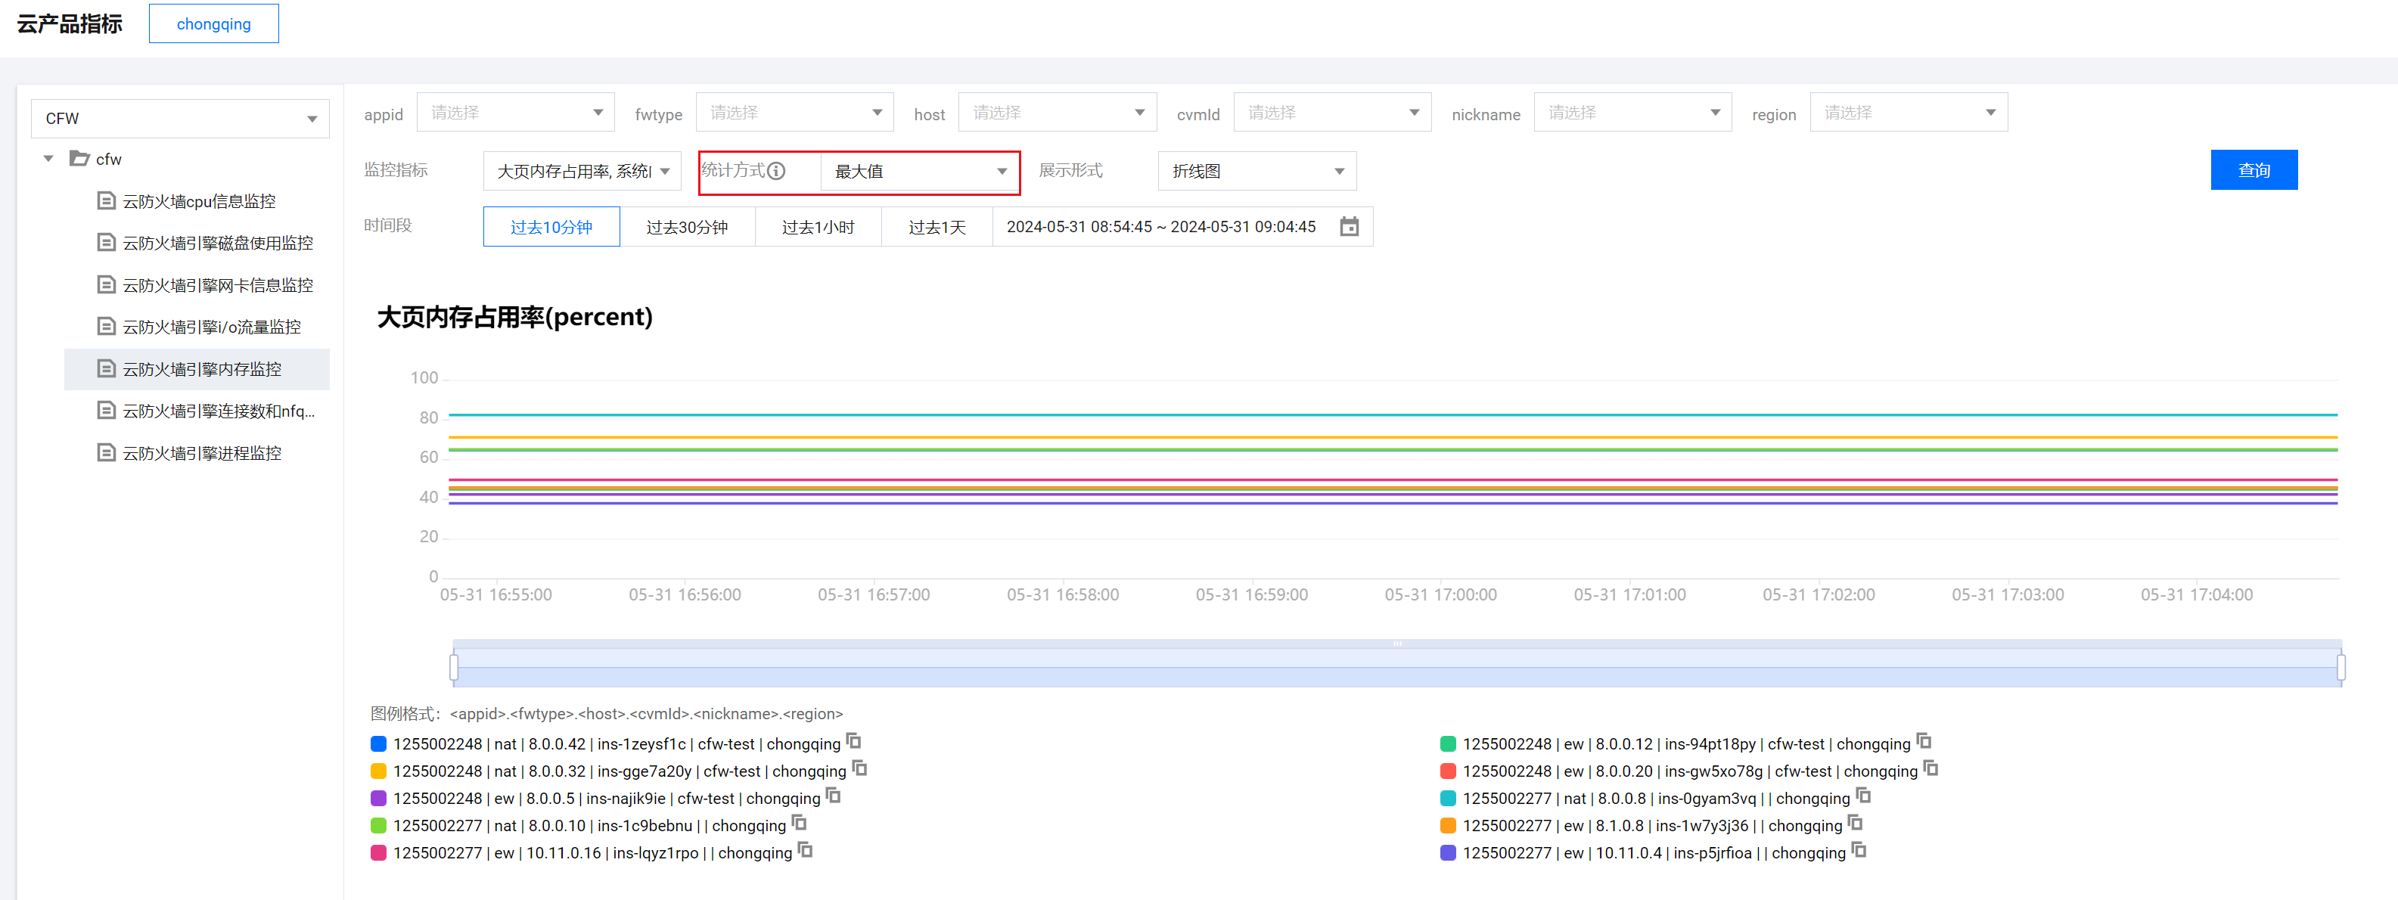
Task: Click the cfw folder icon
Action: pyautogui.click(x=80, y=158)
